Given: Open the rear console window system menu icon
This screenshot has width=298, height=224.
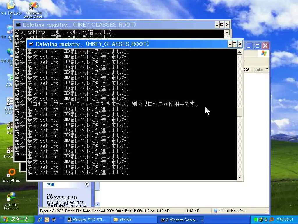Looking at the screenshot, I should pos(18,25).
